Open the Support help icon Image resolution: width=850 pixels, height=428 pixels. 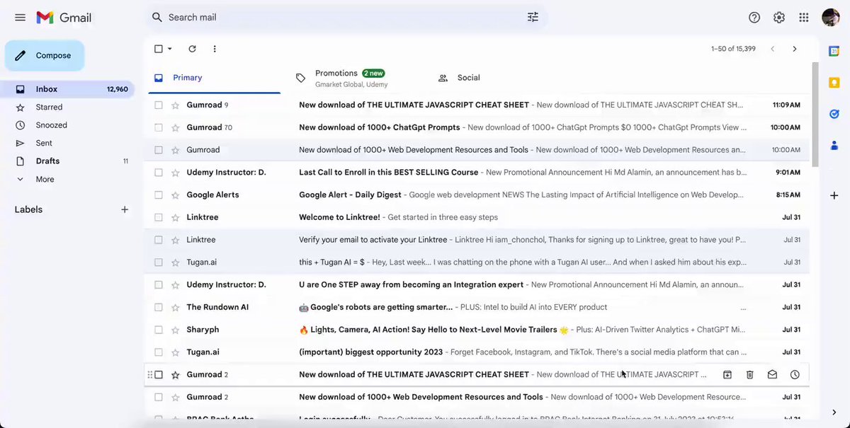tap(754, 18)
